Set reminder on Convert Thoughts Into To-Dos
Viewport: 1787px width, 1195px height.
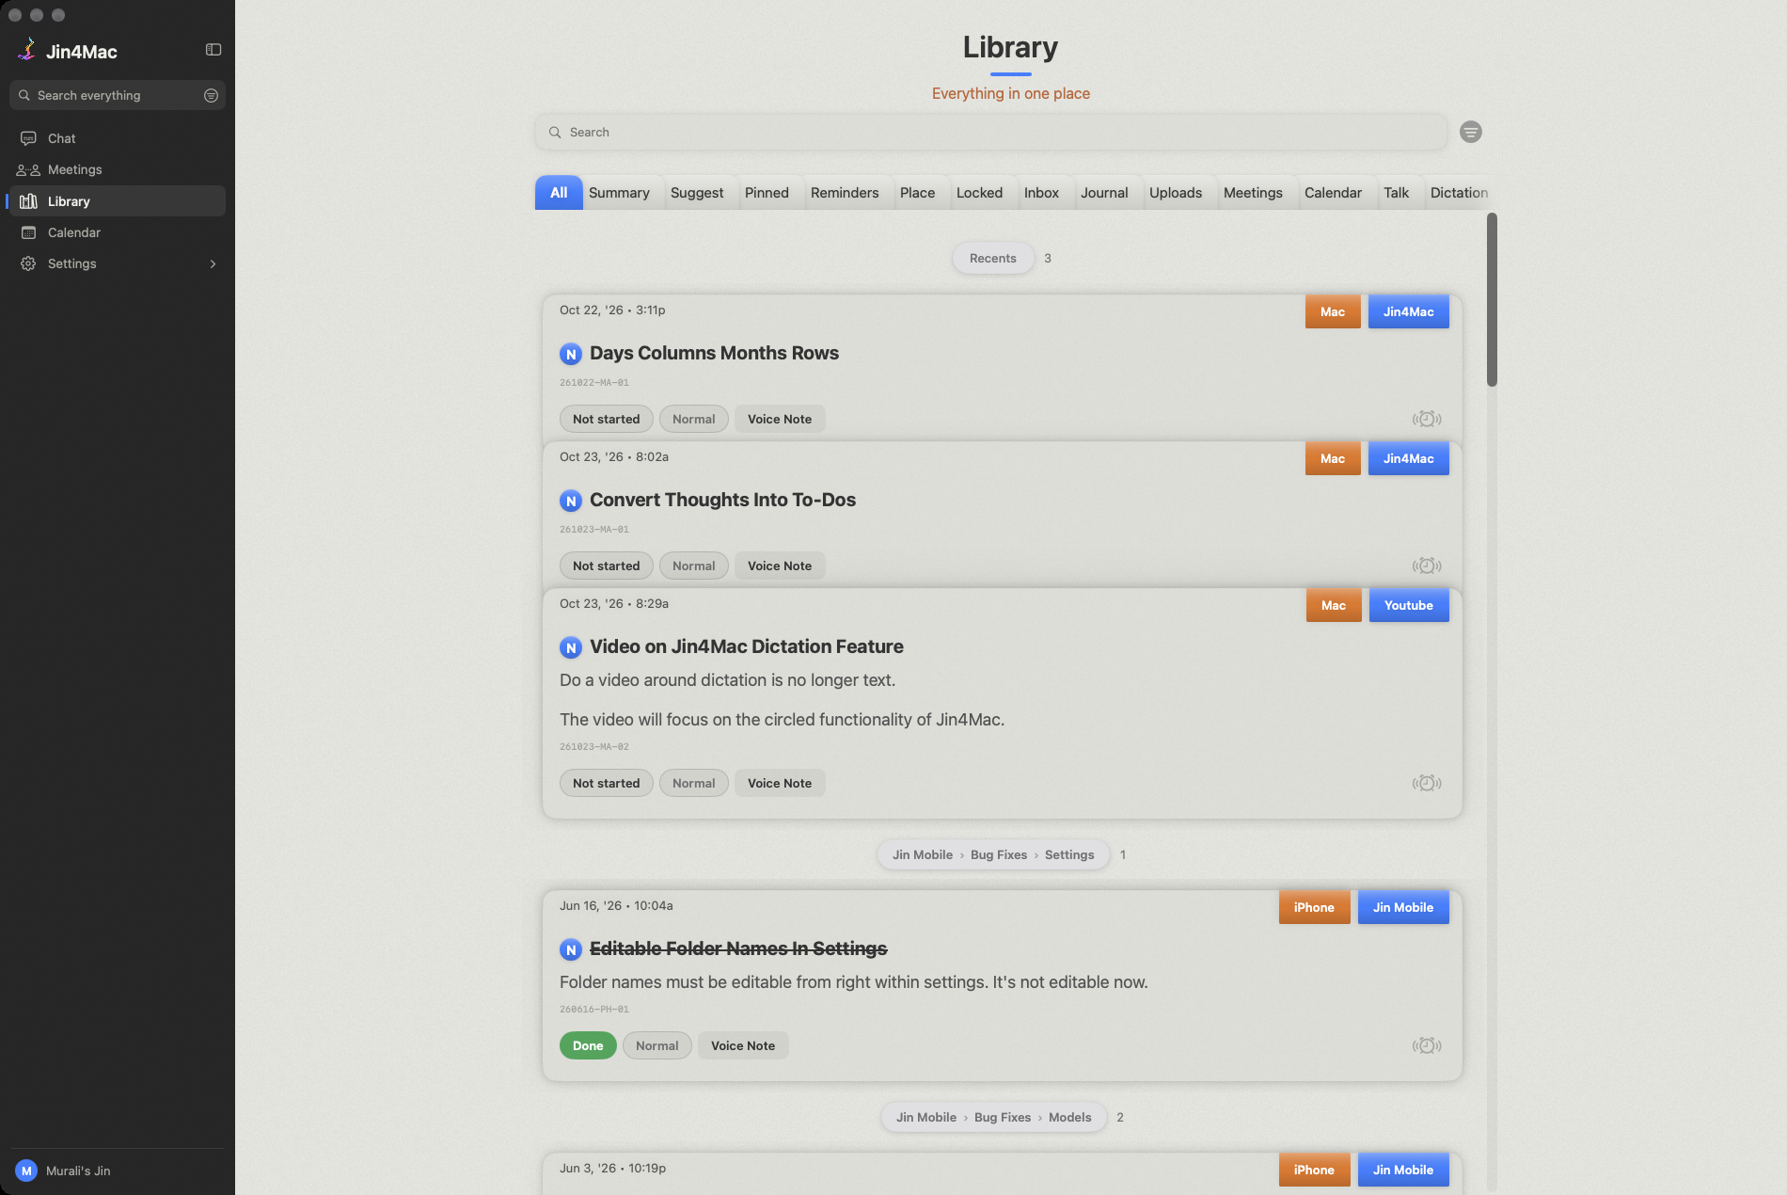(x=1427, y=566)
